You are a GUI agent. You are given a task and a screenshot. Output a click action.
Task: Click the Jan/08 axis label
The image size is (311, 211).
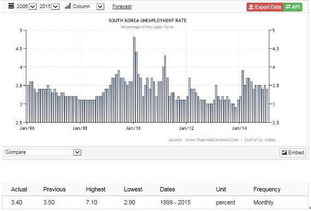click(80, 128)
